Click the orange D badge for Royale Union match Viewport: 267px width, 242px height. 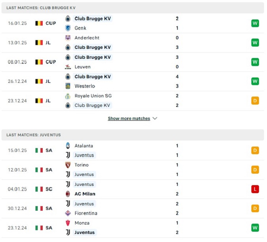click(x=255, y=100)
